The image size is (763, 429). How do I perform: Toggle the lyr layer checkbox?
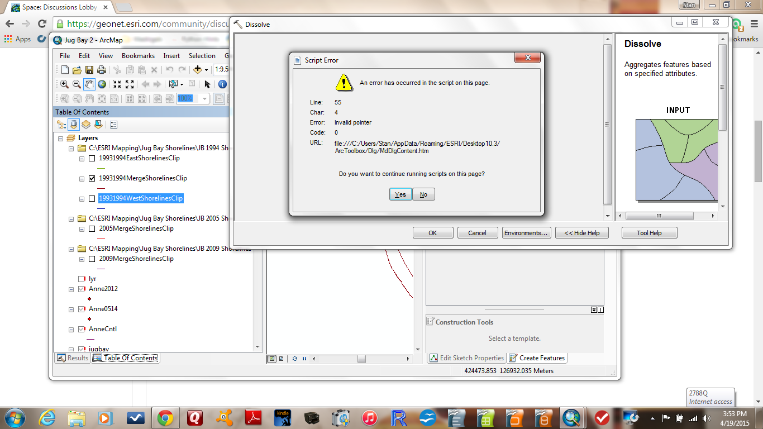click(x=82, y=279)
